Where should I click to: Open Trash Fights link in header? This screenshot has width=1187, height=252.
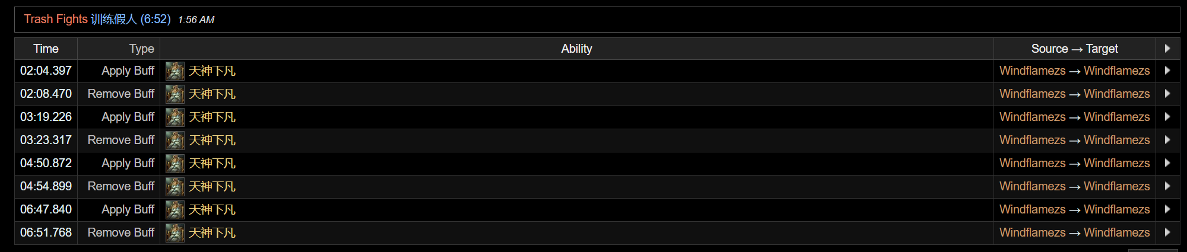(x=56, y=19)
